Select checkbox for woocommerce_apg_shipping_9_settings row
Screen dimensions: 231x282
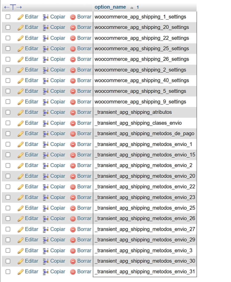pos(8,102)
